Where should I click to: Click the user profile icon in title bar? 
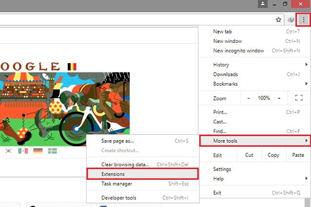tap(262, 4)
